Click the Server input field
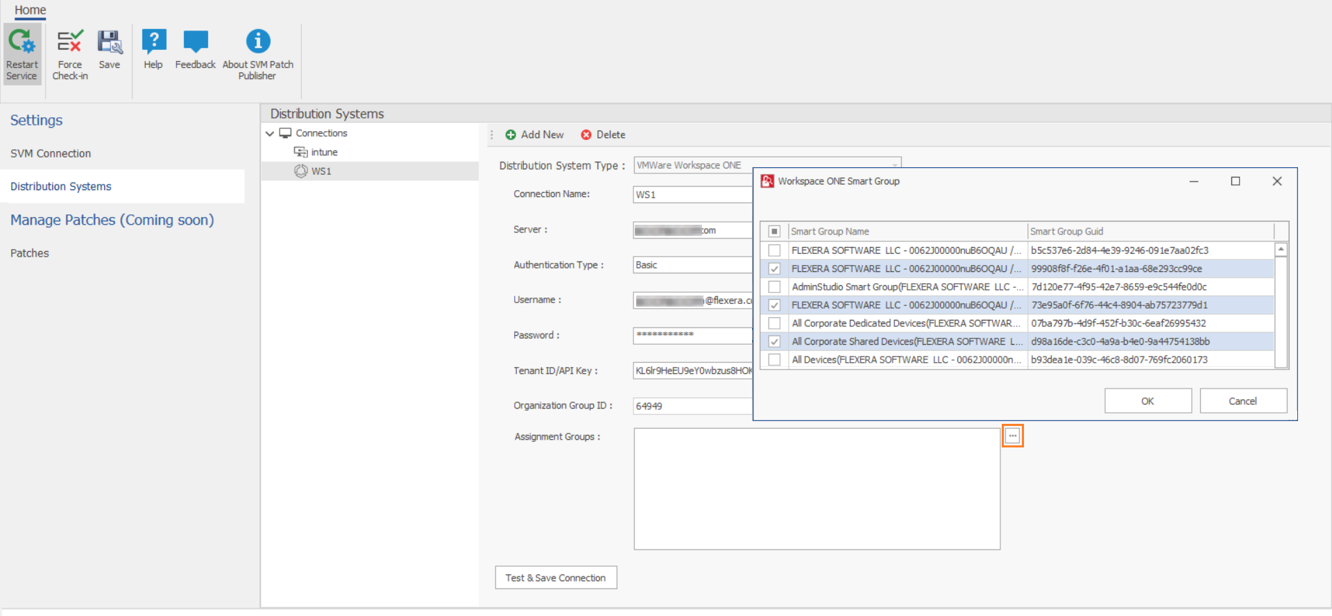The width and height of the screenshot is (1332, 616). pyautogui.click(x=693, y=230)
